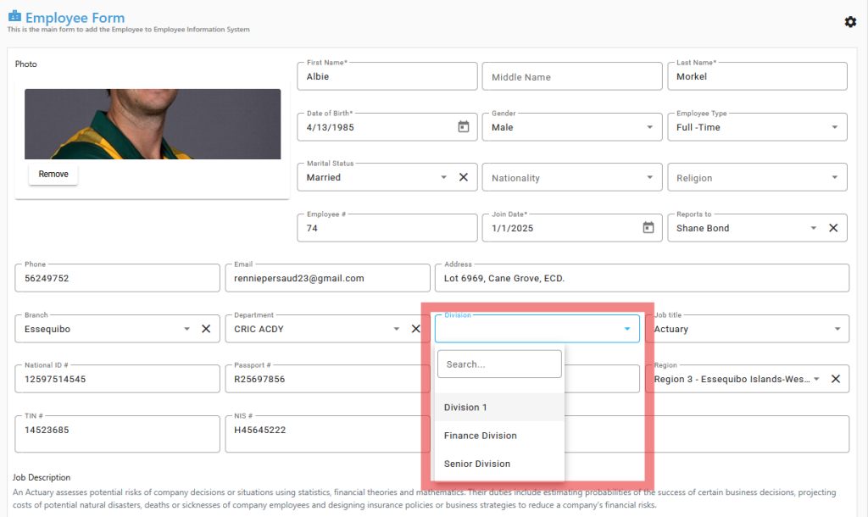Clear the Branch selection Essequibo
Screen dimensions: 868x517
[206, 329]
